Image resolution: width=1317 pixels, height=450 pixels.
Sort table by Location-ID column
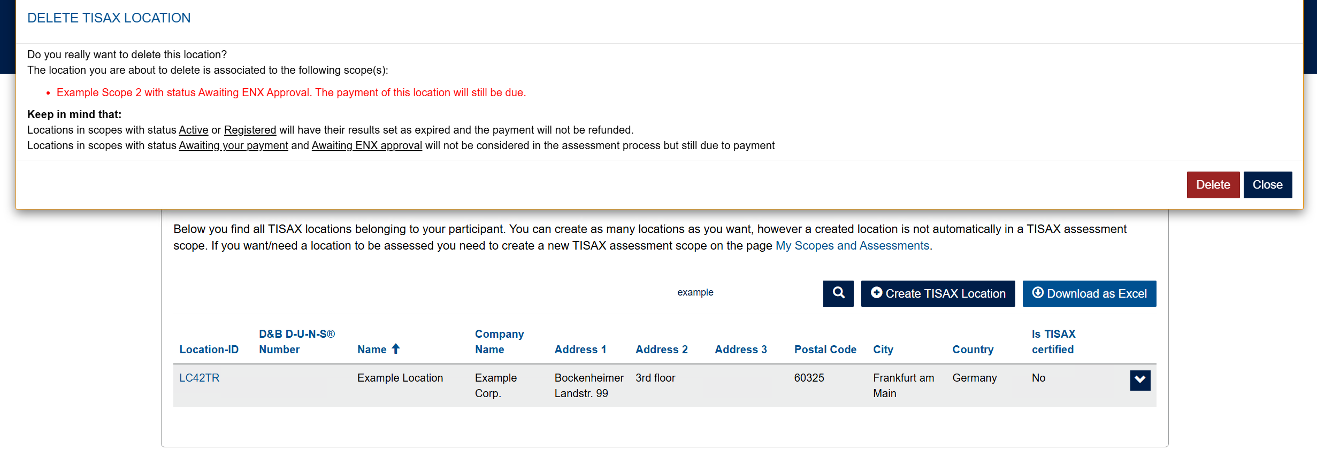pyautogui.click(x=209, y=348)
